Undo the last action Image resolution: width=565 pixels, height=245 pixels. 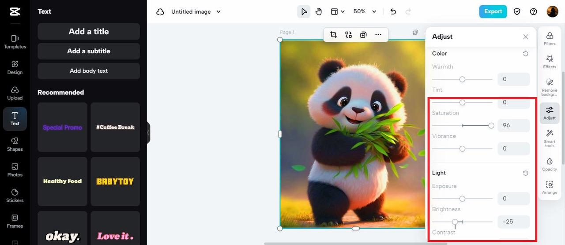(x=393, y=11)
